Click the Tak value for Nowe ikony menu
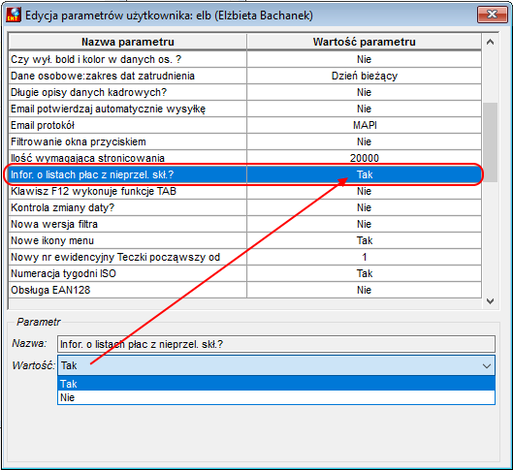Viewport: 513px width, 470px height. (364, 240)
